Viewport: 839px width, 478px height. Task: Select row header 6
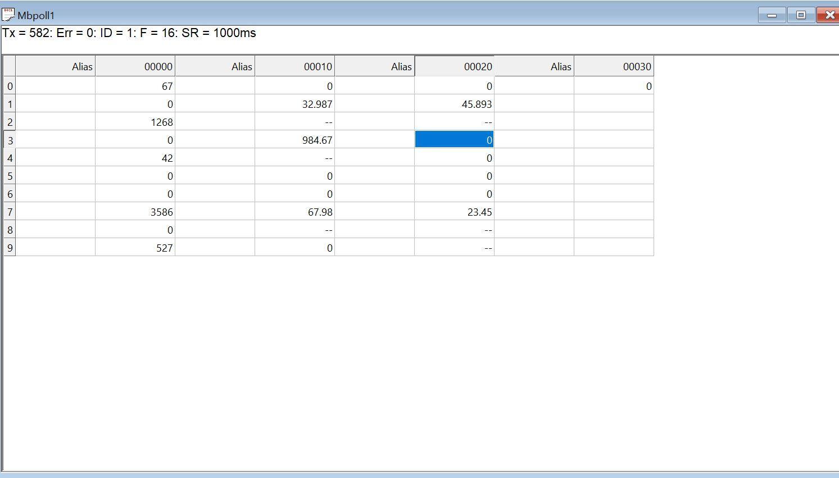pos(10,194)
